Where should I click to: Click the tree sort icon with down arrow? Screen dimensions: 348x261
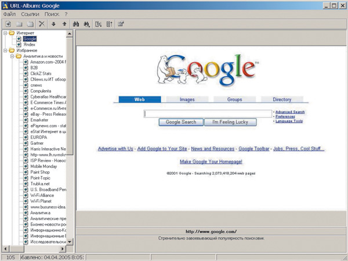pyautogui.click(x=99, y=24)
